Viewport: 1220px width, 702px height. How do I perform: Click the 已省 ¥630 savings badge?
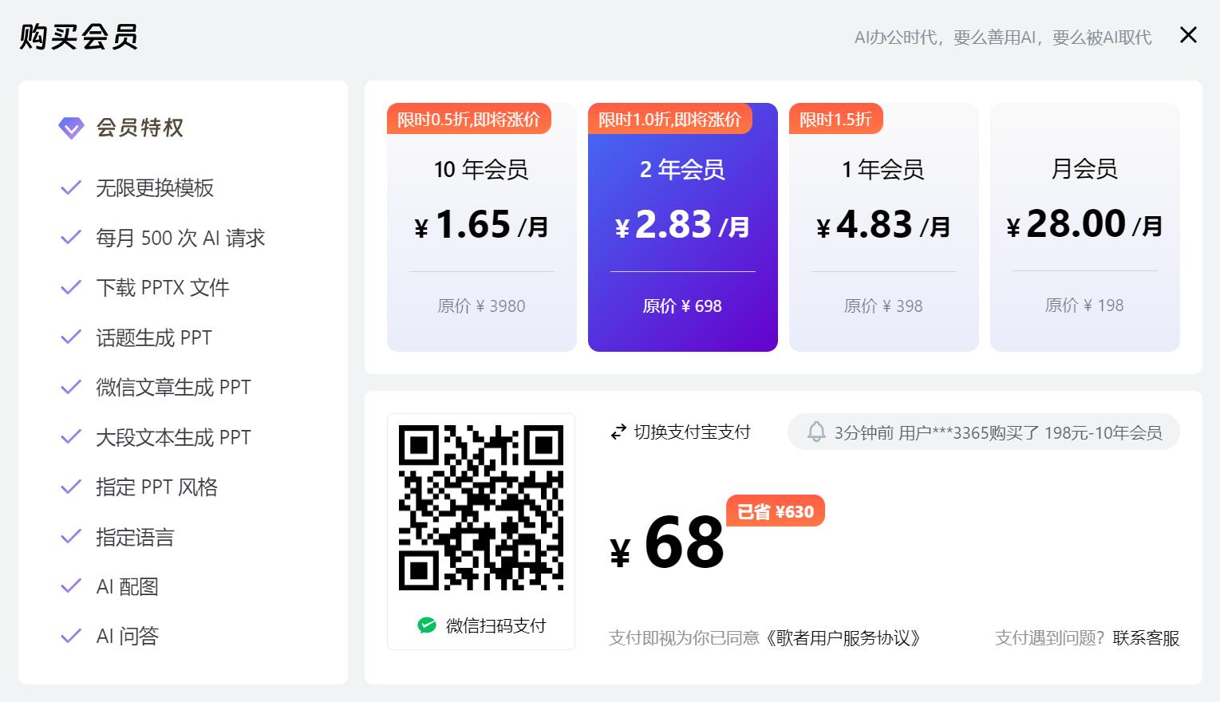pos(776,511)
